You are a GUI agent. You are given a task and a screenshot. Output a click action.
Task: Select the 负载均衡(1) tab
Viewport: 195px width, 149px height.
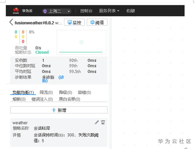[x=23, y=92]
